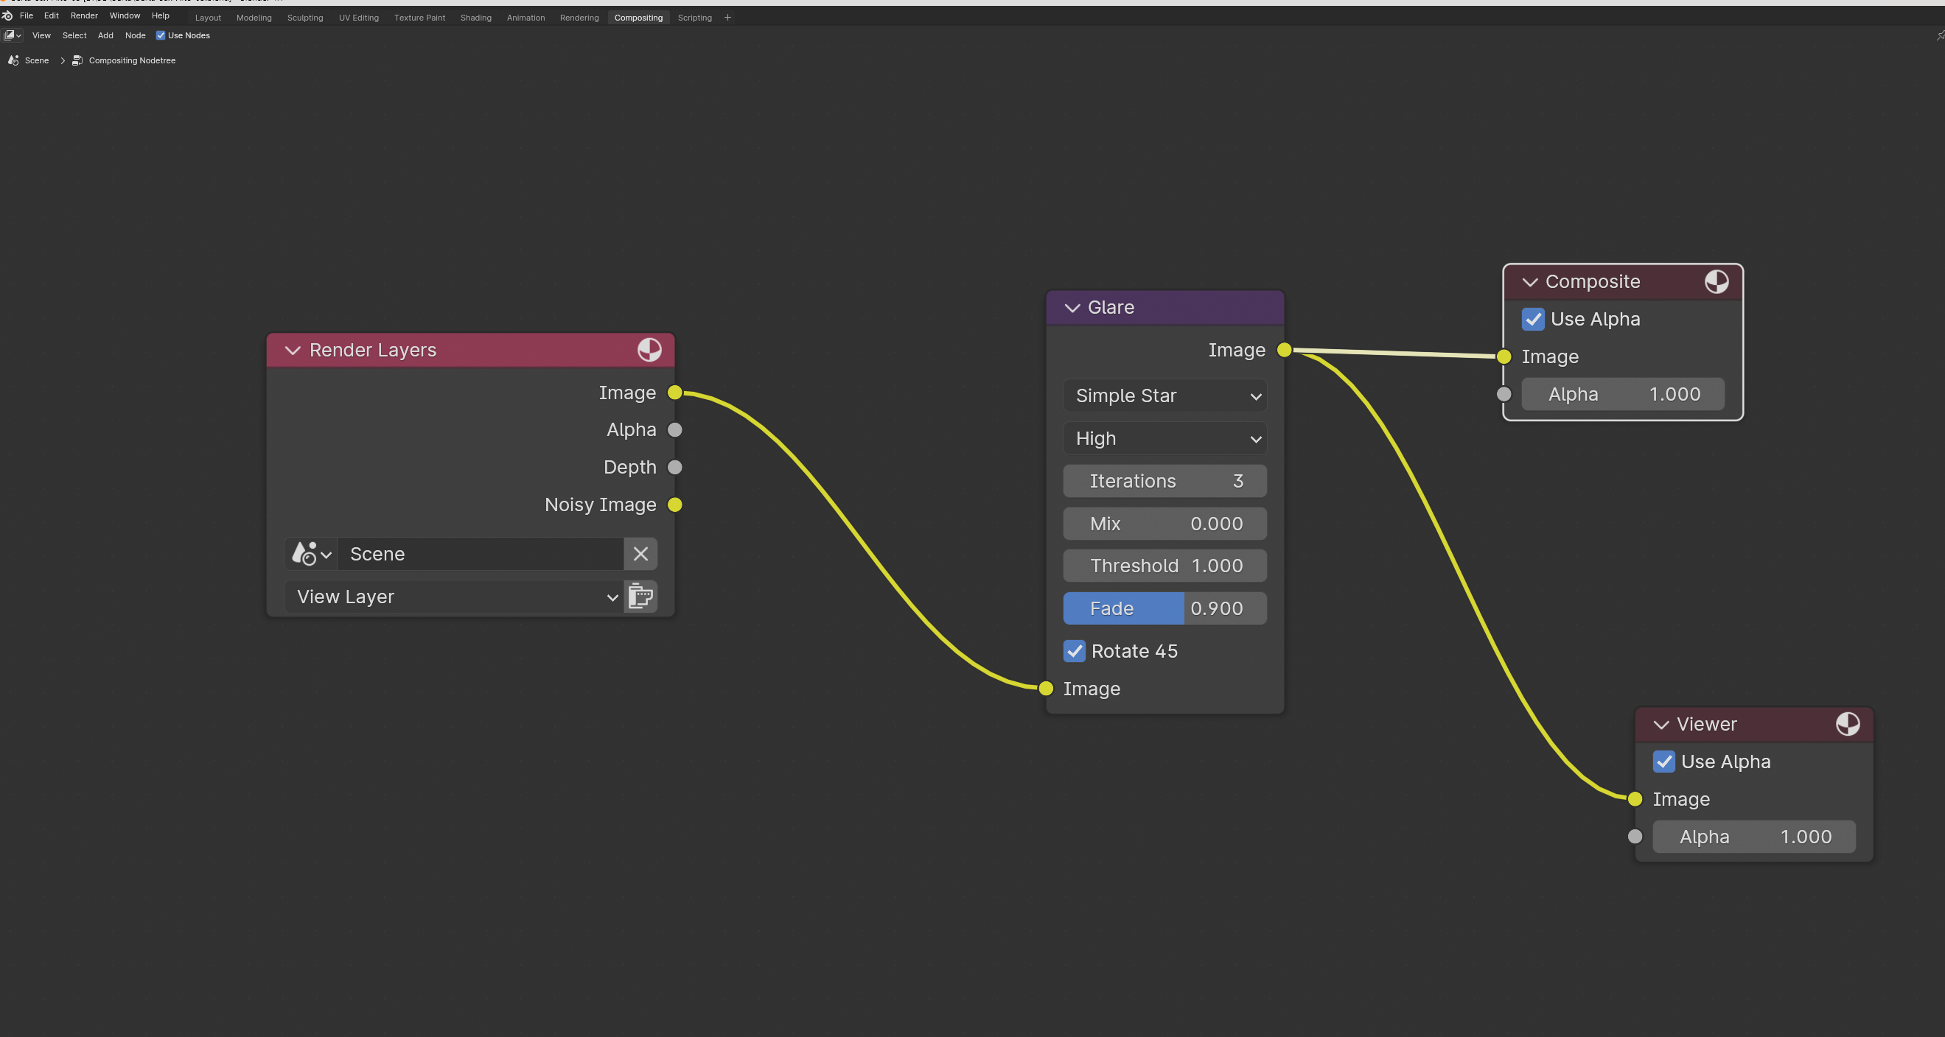Click the Blender logo menu icon
This screenshot has width=1945, height=1037.
[x=7, y=16]
